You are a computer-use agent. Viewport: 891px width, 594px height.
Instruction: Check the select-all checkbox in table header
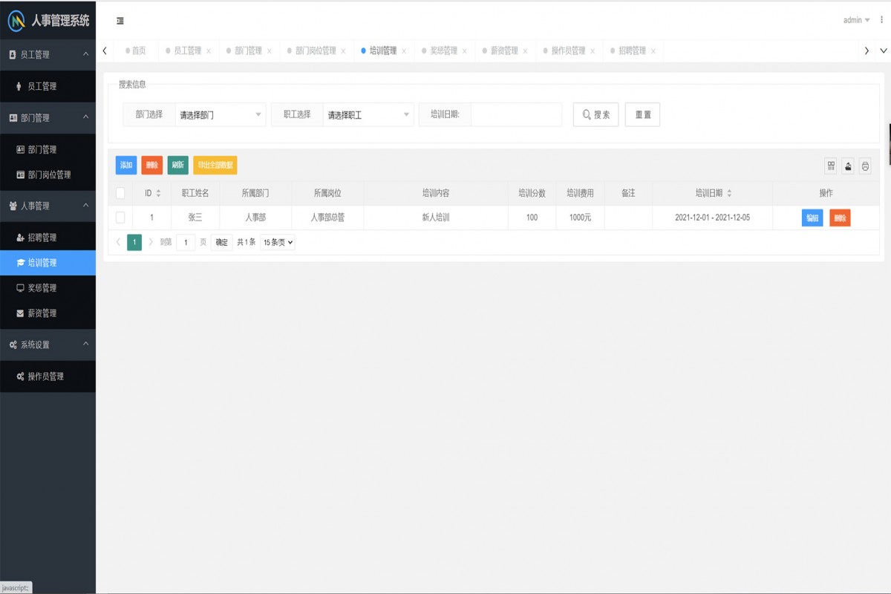(x=121, y=192)
